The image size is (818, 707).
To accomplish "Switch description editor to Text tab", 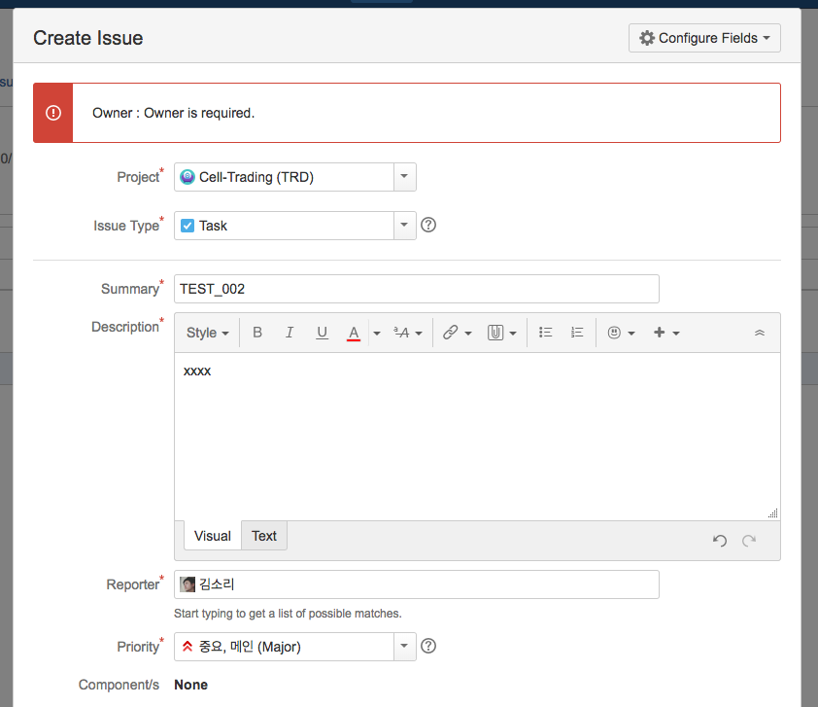I will (264, 536).
